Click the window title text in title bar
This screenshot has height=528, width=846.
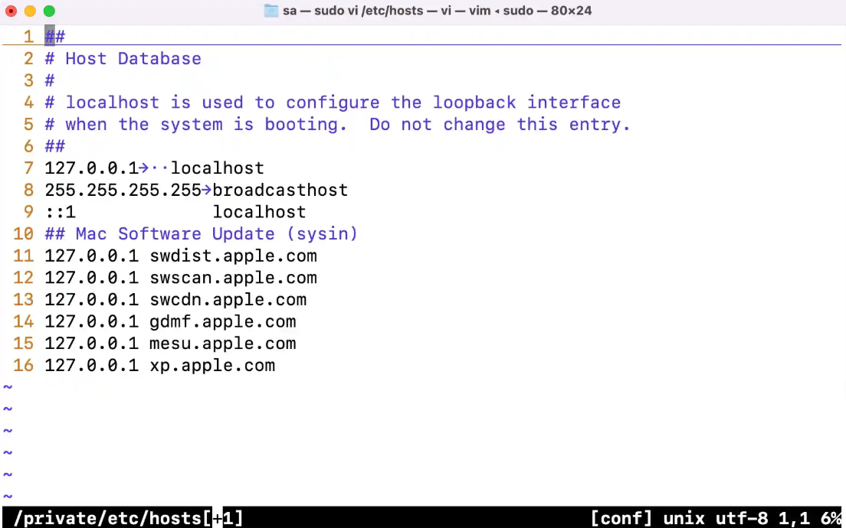point(437,11)
